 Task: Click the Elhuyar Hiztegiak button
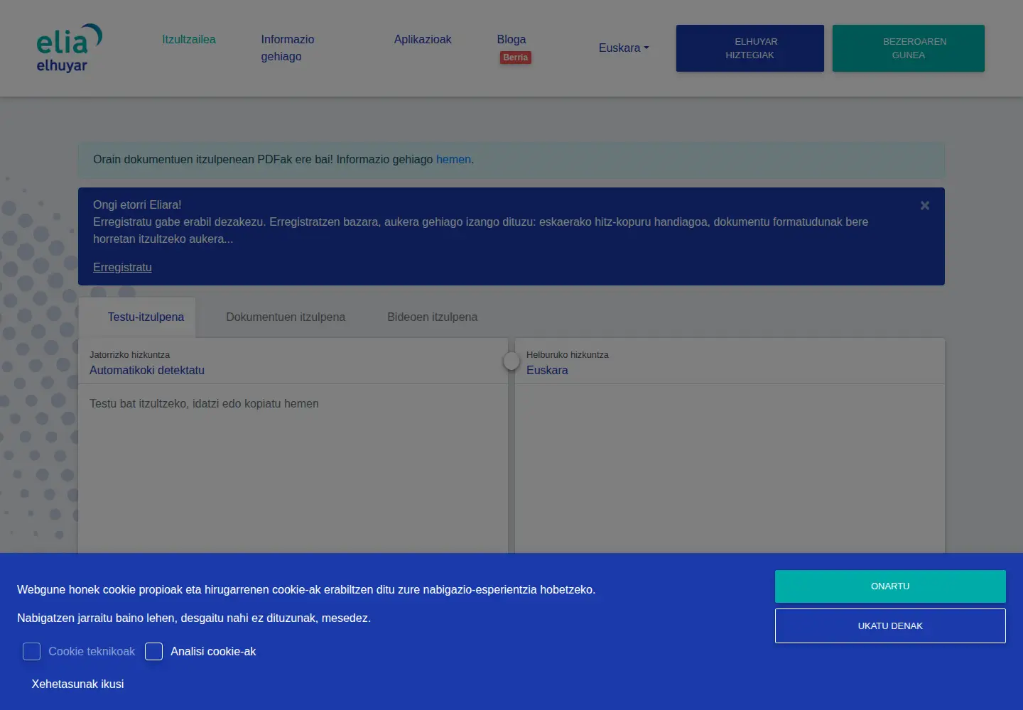(x=750, y=48)
